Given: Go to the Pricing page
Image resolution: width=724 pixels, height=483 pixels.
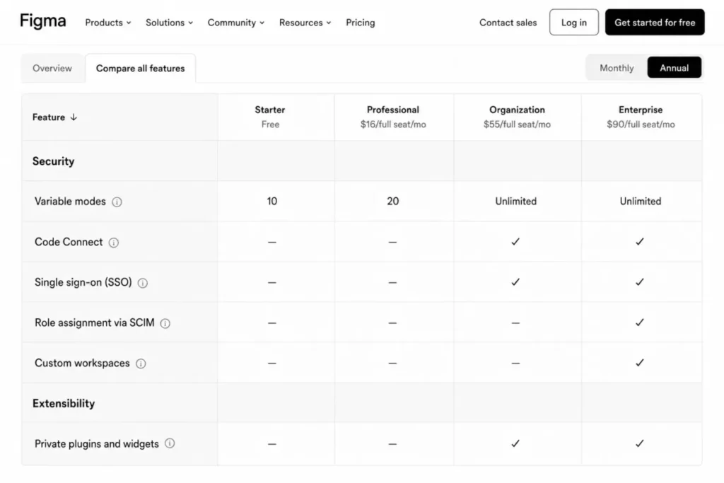Looking at the screenshot, I should pyautogui.click(x=361, y=22).
